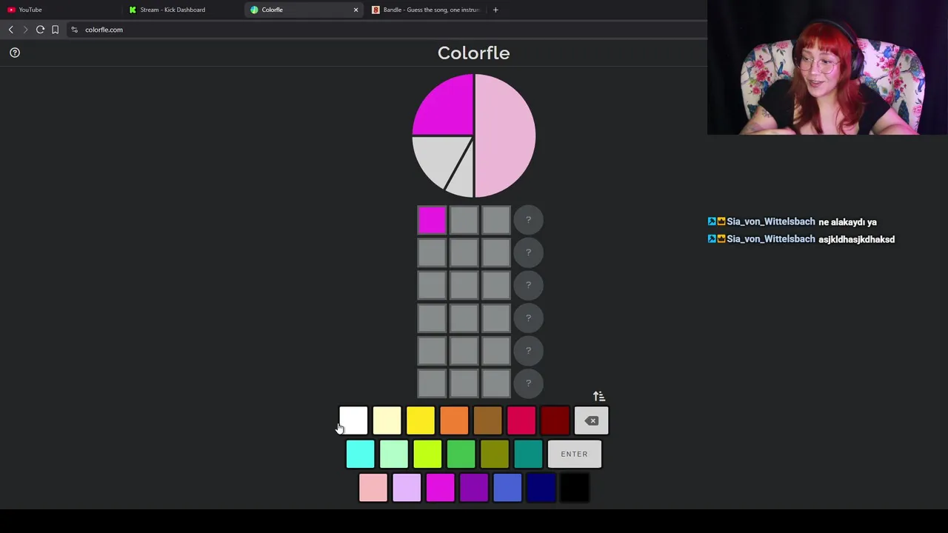This screenshot has height=533, width=948.
Task: Switch to the Stream - Kick Dashboard tab
Action: pos(182,10)
